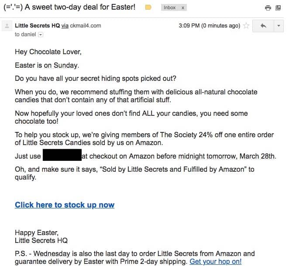Open the email in a new window
Viewport: 289px width, 277px height.
click(x=278, y=8)
